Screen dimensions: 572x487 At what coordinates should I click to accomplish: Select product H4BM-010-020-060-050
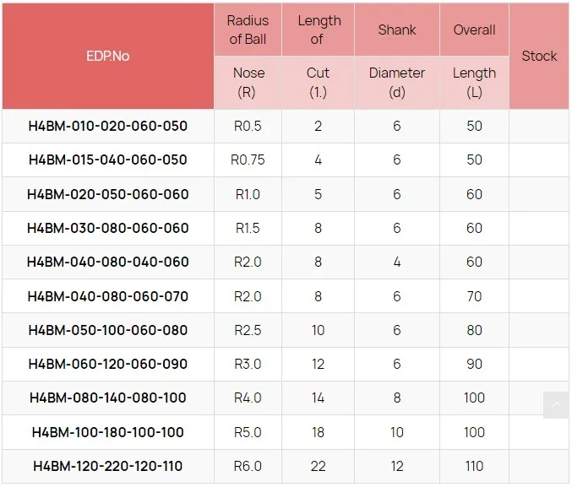tap(108, 126)
